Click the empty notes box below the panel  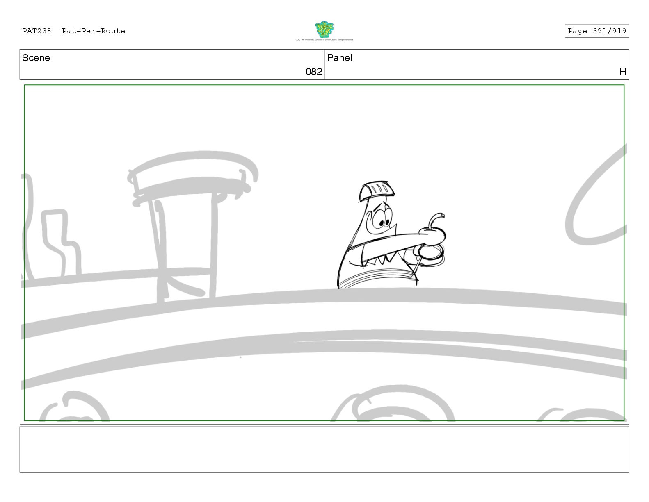click(x=324, y=450)
